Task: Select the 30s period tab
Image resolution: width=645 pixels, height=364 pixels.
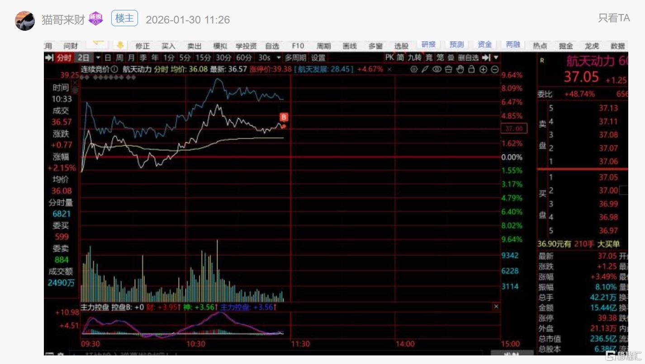Action: (264, 58)
